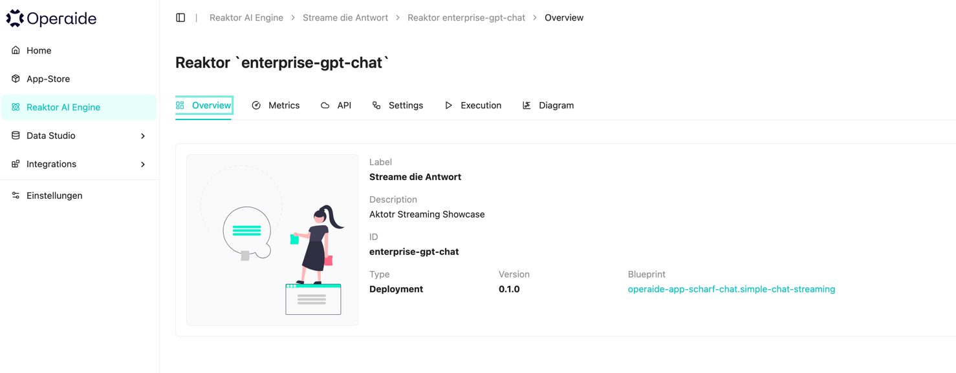
Task: Click the Integrations blocks icon
Action: click(x=16, y=164)
